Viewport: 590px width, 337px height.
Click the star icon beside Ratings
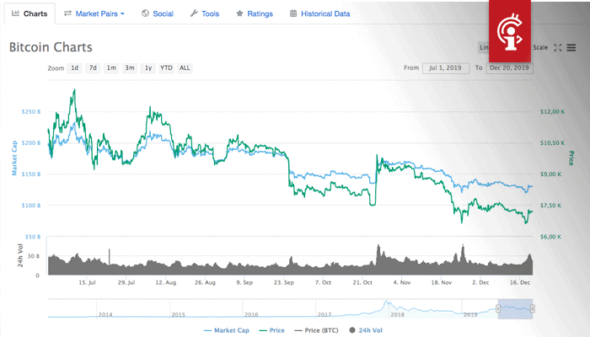click(239, 13)
